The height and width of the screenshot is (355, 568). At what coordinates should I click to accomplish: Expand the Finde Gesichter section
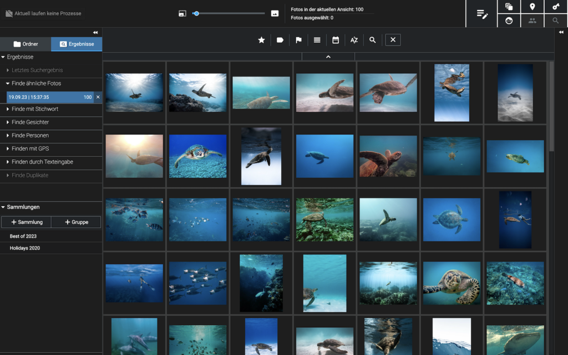pos(31,122)
